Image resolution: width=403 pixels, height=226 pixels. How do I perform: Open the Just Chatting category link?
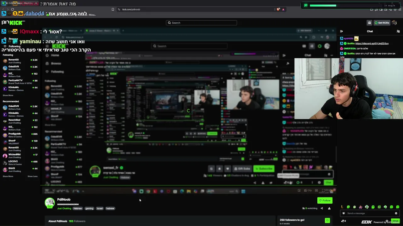point(64,208)
